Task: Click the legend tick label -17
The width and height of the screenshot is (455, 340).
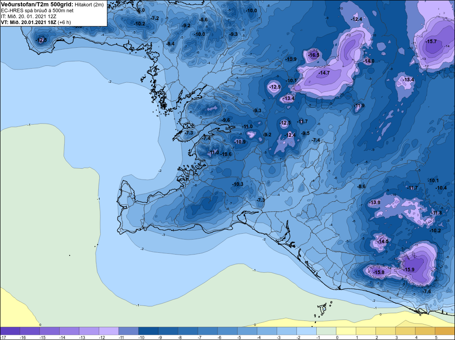Action: (3, 337)
